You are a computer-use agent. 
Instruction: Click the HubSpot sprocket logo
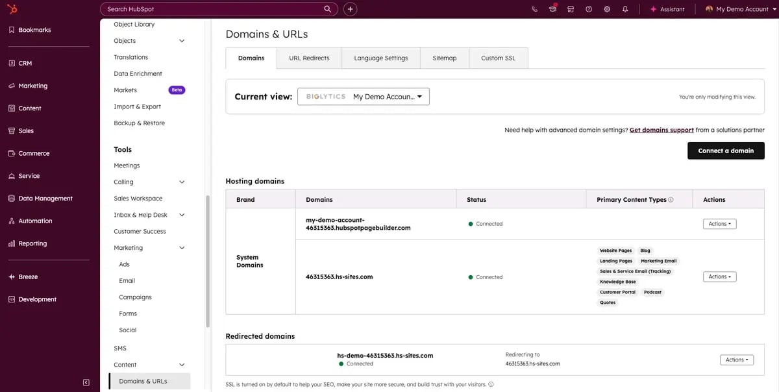pos(14,9)
